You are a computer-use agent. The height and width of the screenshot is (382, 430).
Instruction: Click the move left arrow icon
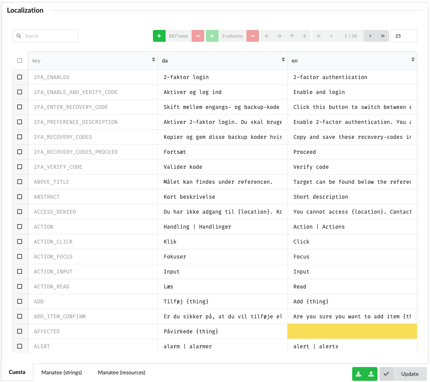point(267,36)
